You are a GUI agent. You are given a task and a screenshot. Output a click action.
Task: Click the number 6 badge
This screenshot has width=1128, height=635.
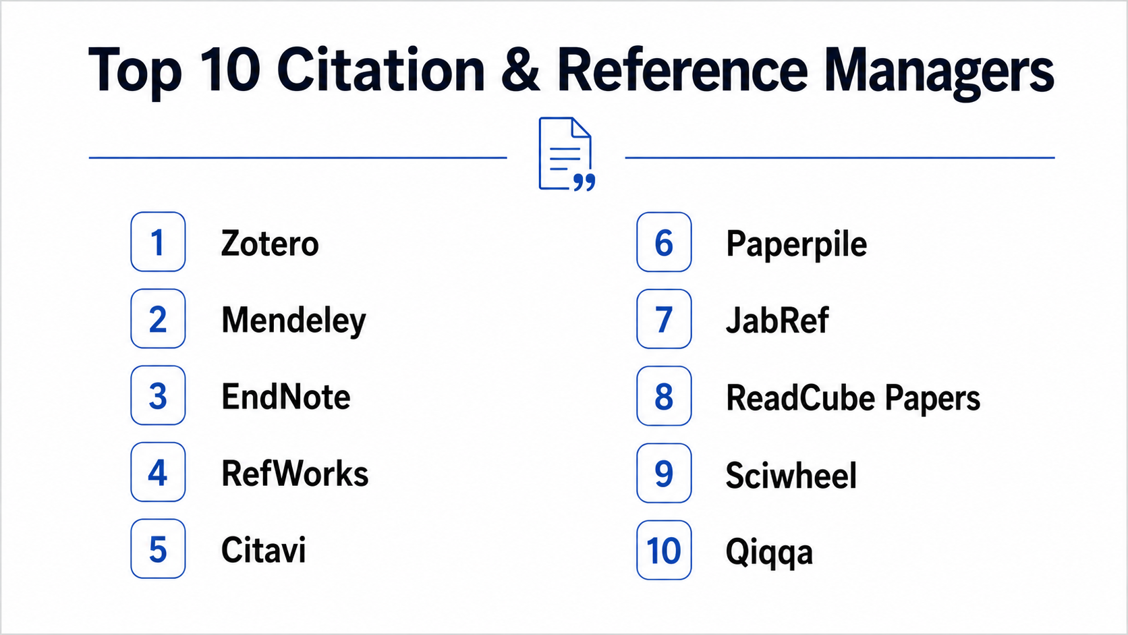coord(664,242)
